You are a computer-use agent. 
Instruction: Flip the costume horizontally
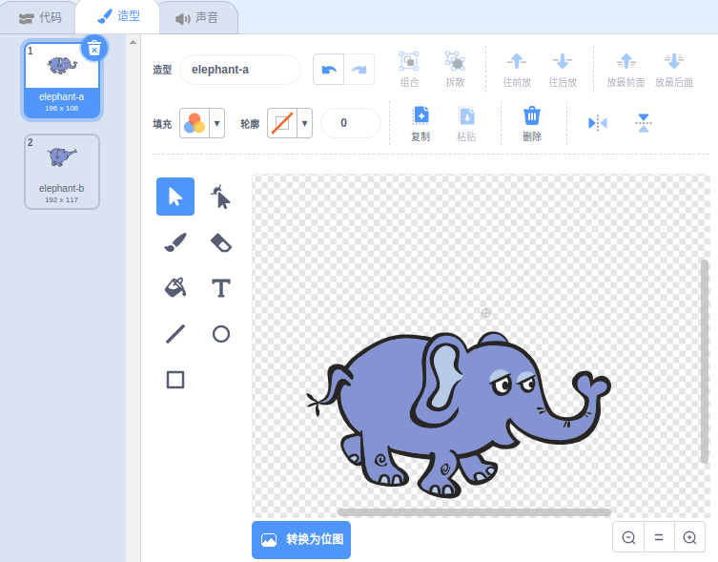click(x=598, y=123)
